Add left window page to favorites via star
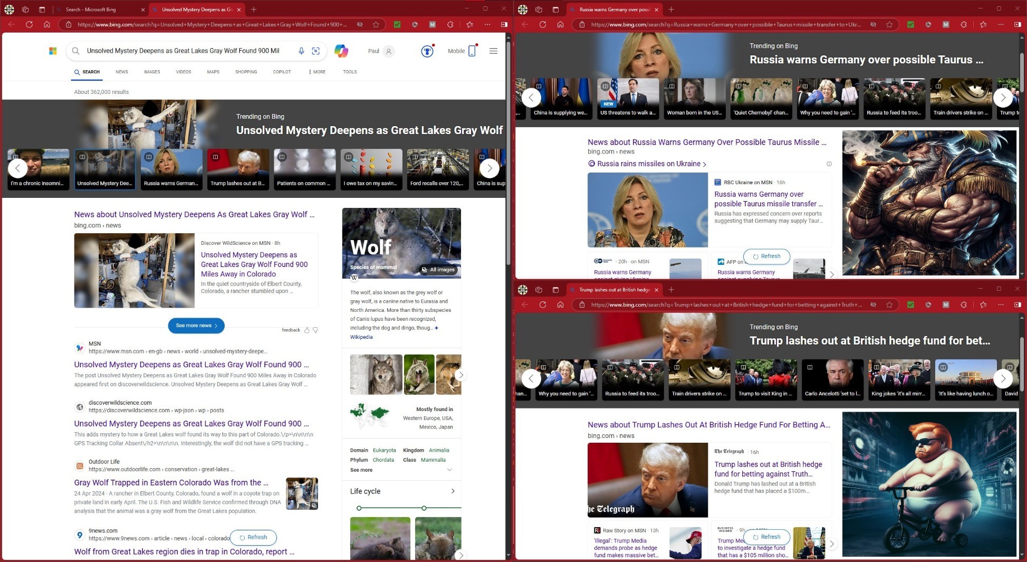The image size is (1027, 562). tap(376, 24)
